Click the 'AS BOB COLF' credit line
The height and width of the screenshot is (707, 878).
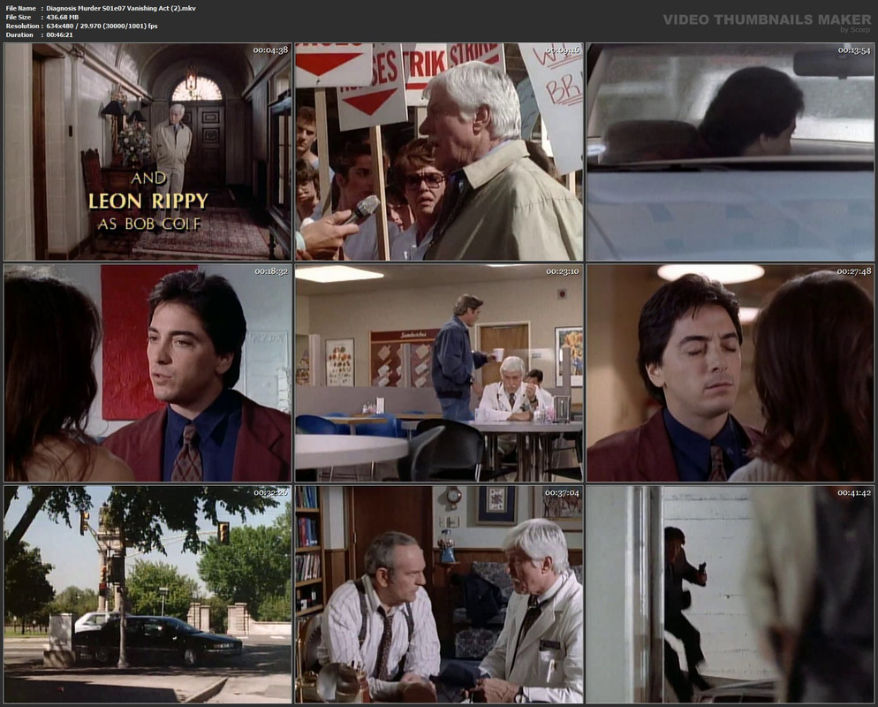(x=149, y=224)
